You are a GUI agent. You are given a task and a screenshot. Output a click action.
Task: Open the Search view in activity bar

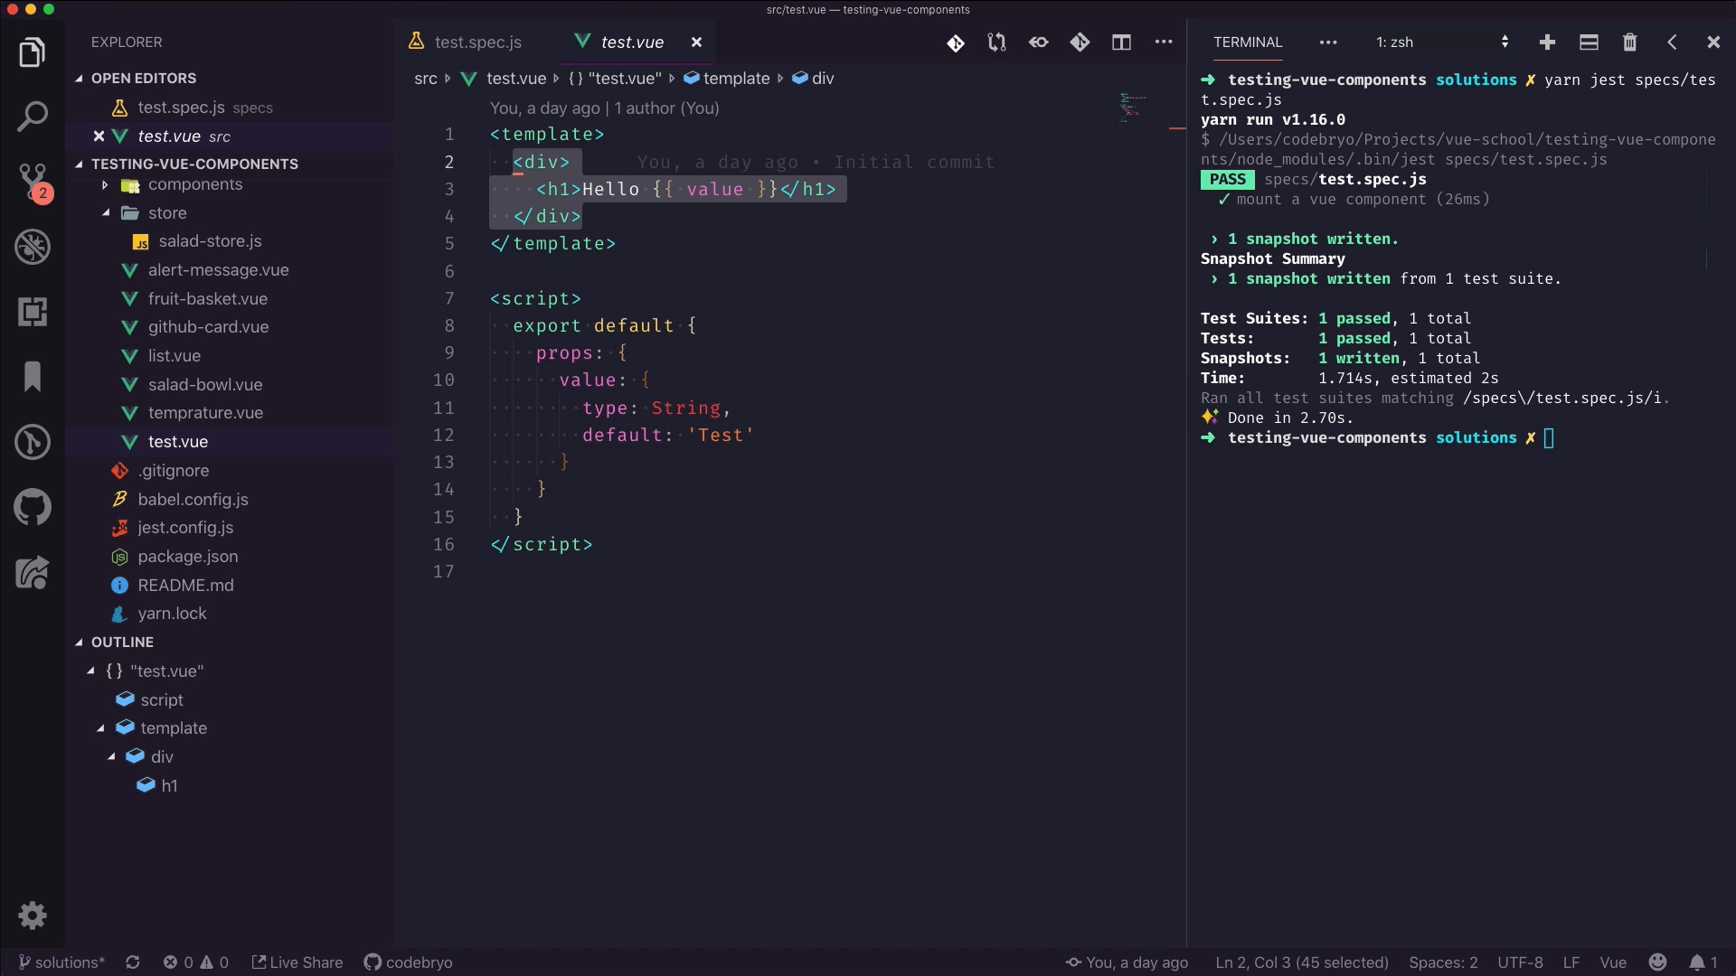(33, 117)
